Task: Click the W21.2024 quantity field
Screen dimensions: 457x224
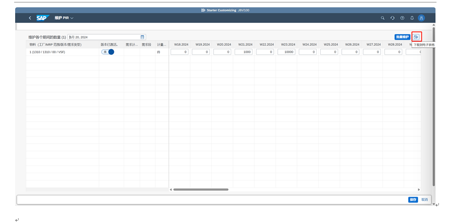Action: coord(243,52)
